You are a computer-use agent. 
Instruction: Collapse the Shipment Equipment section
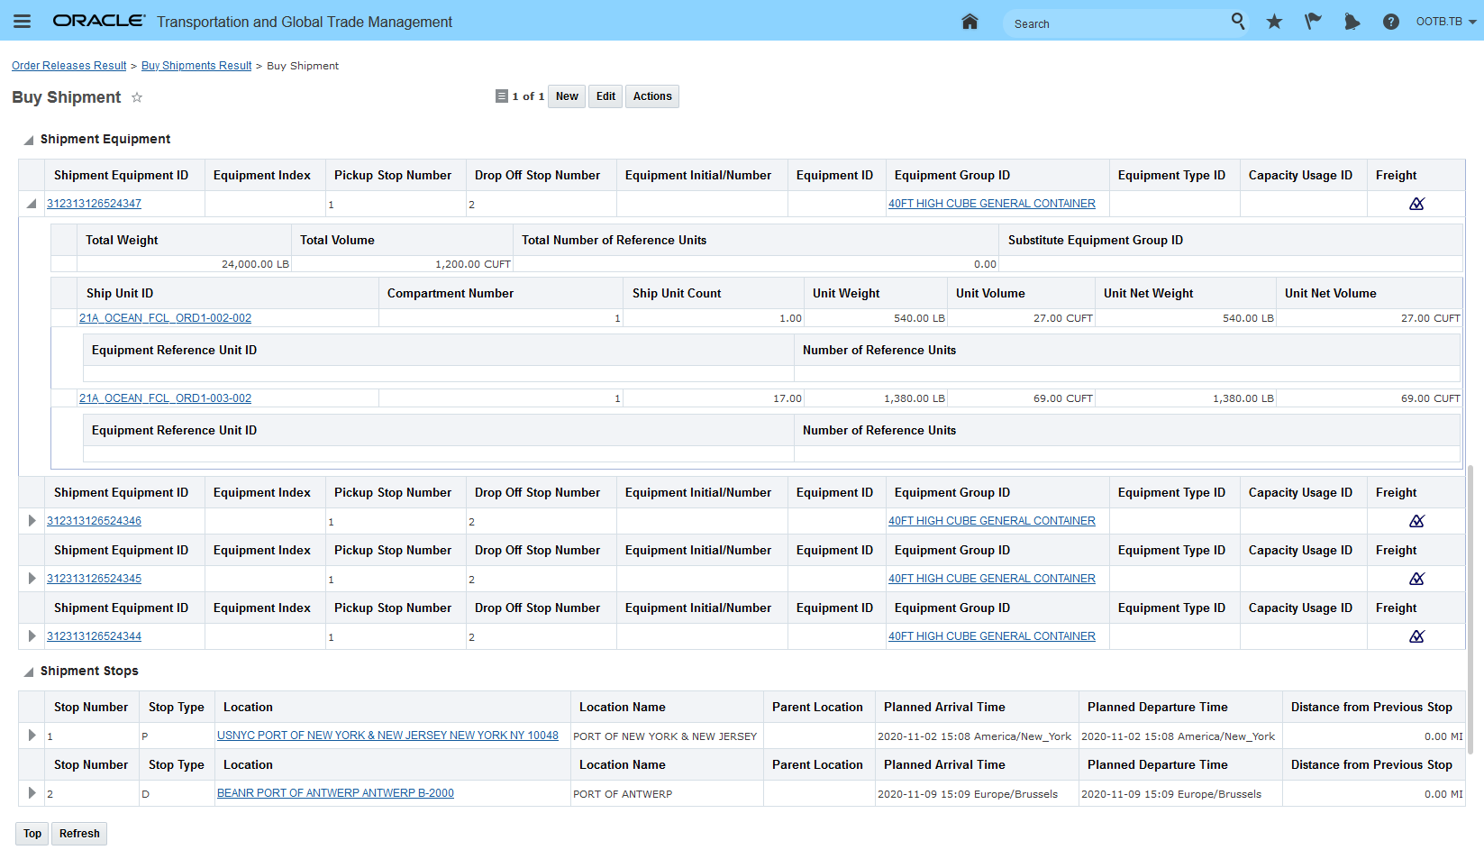click(29, 140)
